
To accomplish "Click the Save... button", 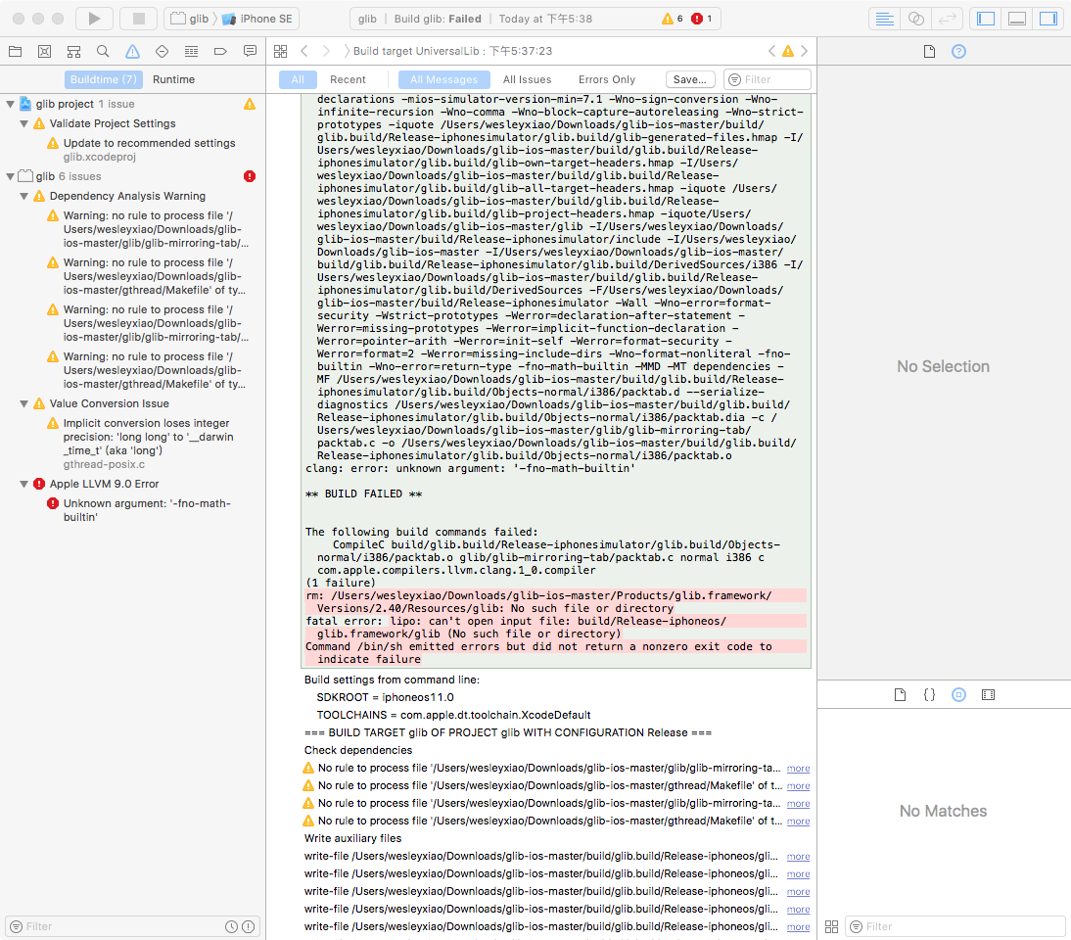I will tap(690, 79).
